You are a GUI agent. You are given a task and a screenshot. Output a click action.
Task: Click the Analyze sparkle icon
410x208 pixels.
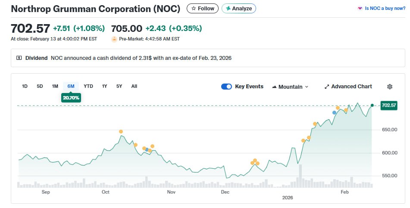(228, 8)
